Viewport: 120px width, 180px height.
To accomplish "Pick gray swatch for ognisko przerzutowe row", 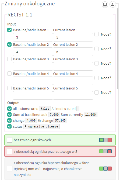I will [x=105, y=151].
